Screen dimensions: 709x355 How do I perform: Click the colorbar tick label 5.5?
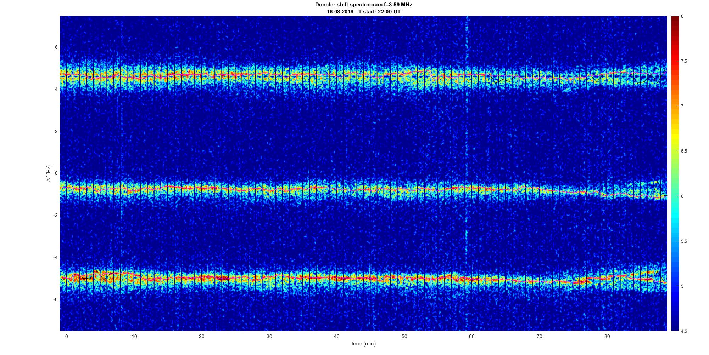click(x=684, y=241)
